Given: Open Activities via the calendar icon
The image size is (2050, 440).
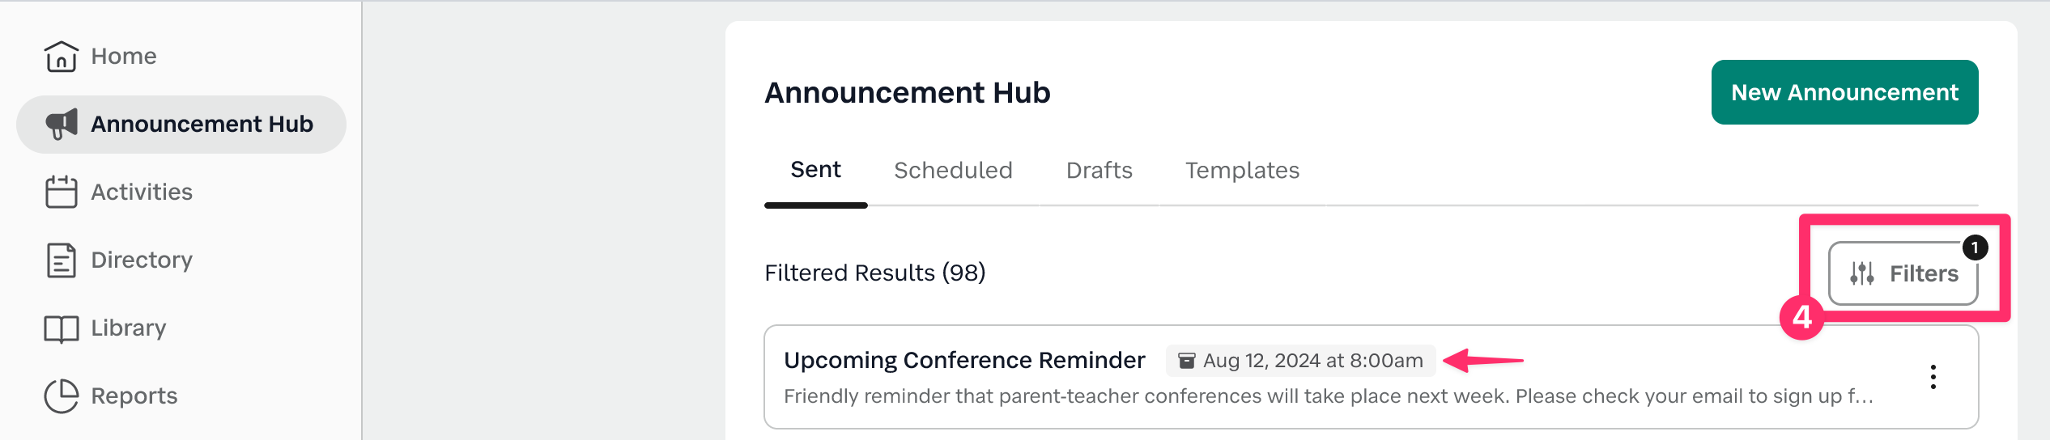Looking at the screenshot, I should [61, 192].
